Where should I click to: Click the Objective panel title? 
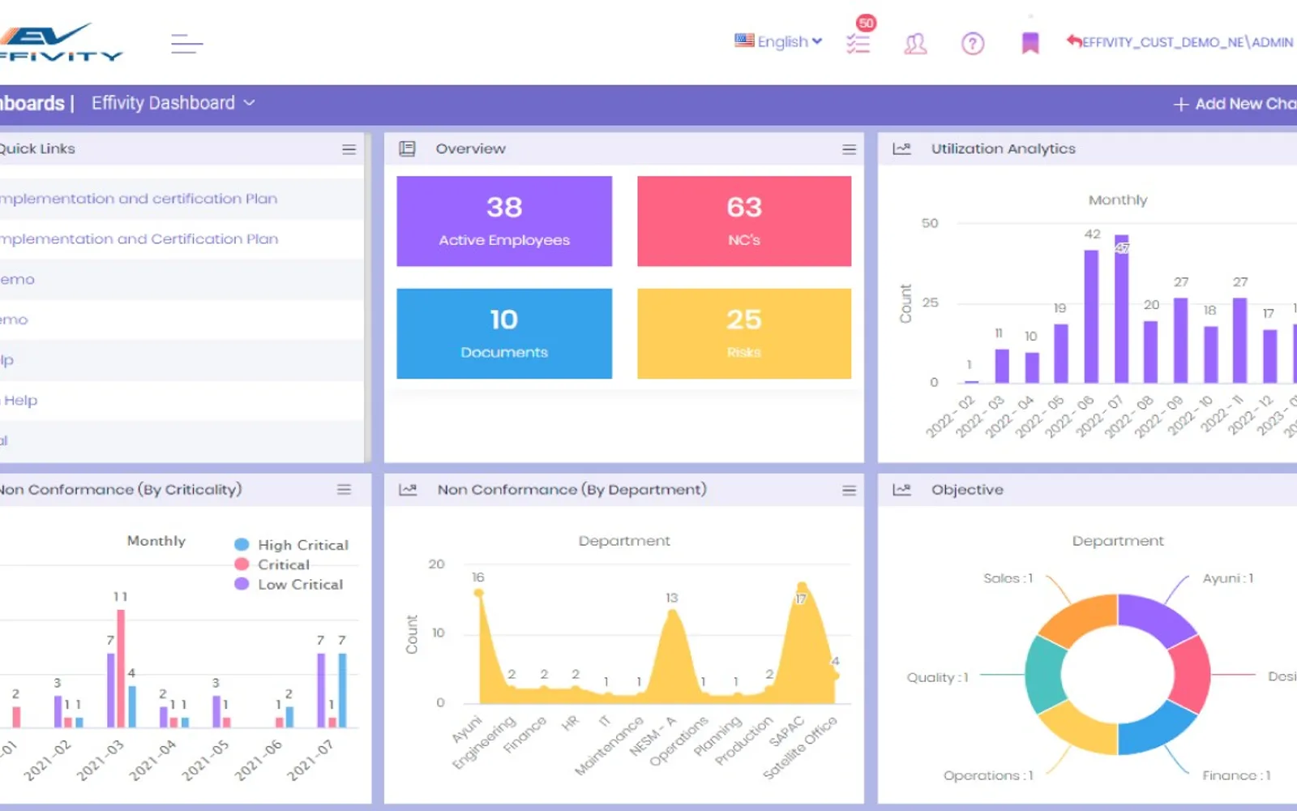(967, 490)
